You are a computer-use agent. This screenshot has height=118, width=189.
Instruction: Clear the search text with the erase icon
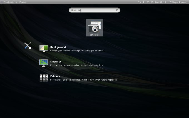[117, 10]
